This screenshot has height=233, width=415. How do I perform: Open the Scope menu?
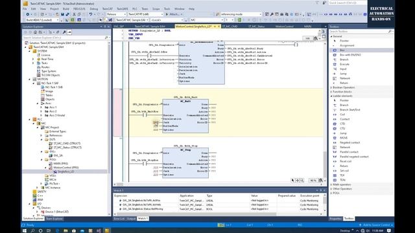[156, 8]
